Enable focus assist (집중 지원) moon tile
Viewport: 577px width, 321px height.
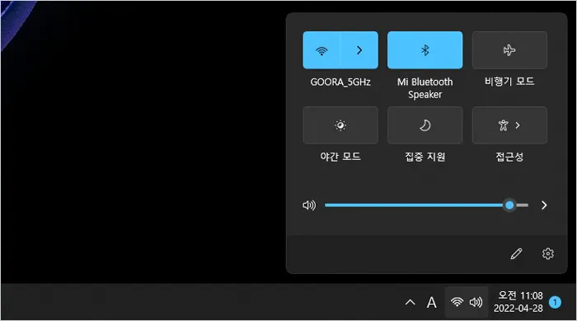[425, 125]
